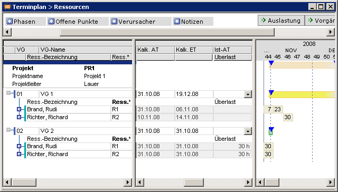This screenshot has height=192, width=338.
Task: Expand Richter, Richard under VG 1
Action: 19,117
